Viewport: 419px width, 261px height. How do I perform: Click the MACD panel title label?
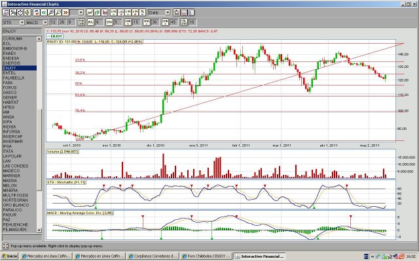point(80,213)
